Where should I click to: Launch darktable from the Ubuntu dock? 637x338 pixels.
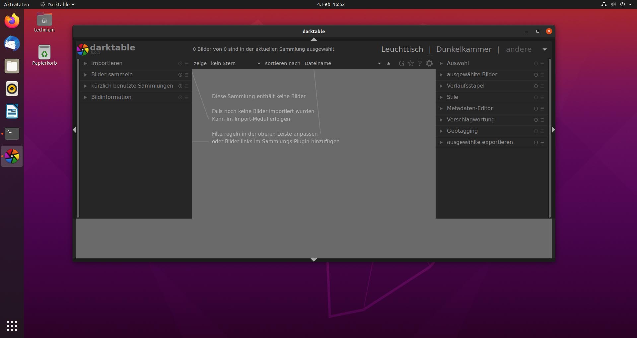[x=12, y=156]
